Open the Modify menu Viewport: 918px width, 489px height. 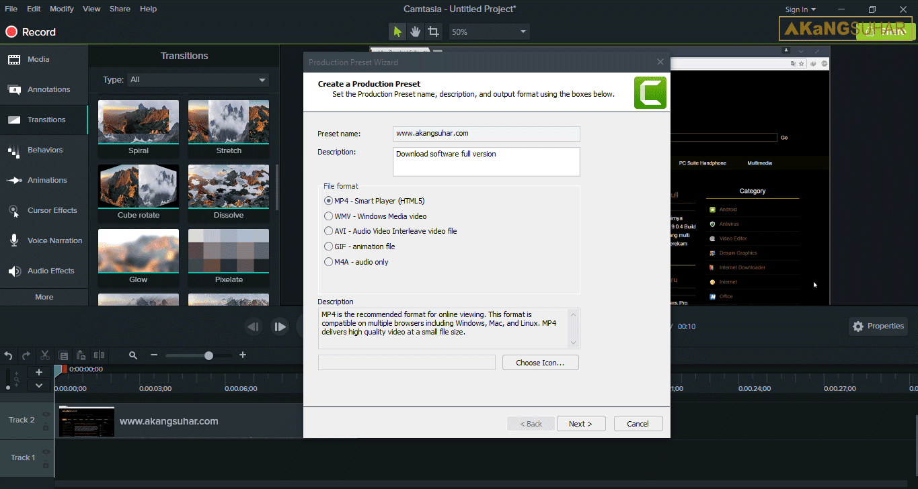tap(62, 9)
